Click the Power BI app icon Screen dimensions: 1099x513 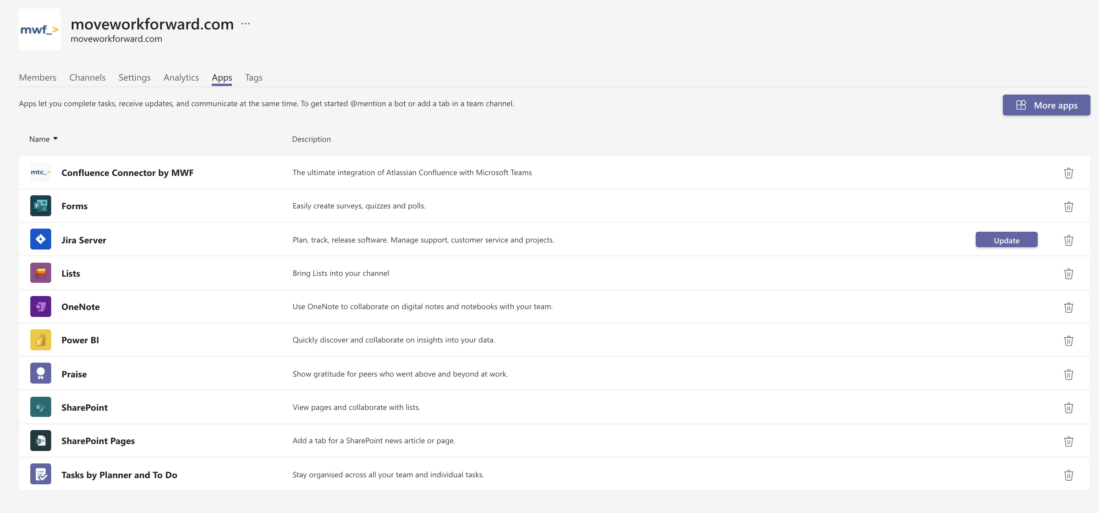click(41, 340)
